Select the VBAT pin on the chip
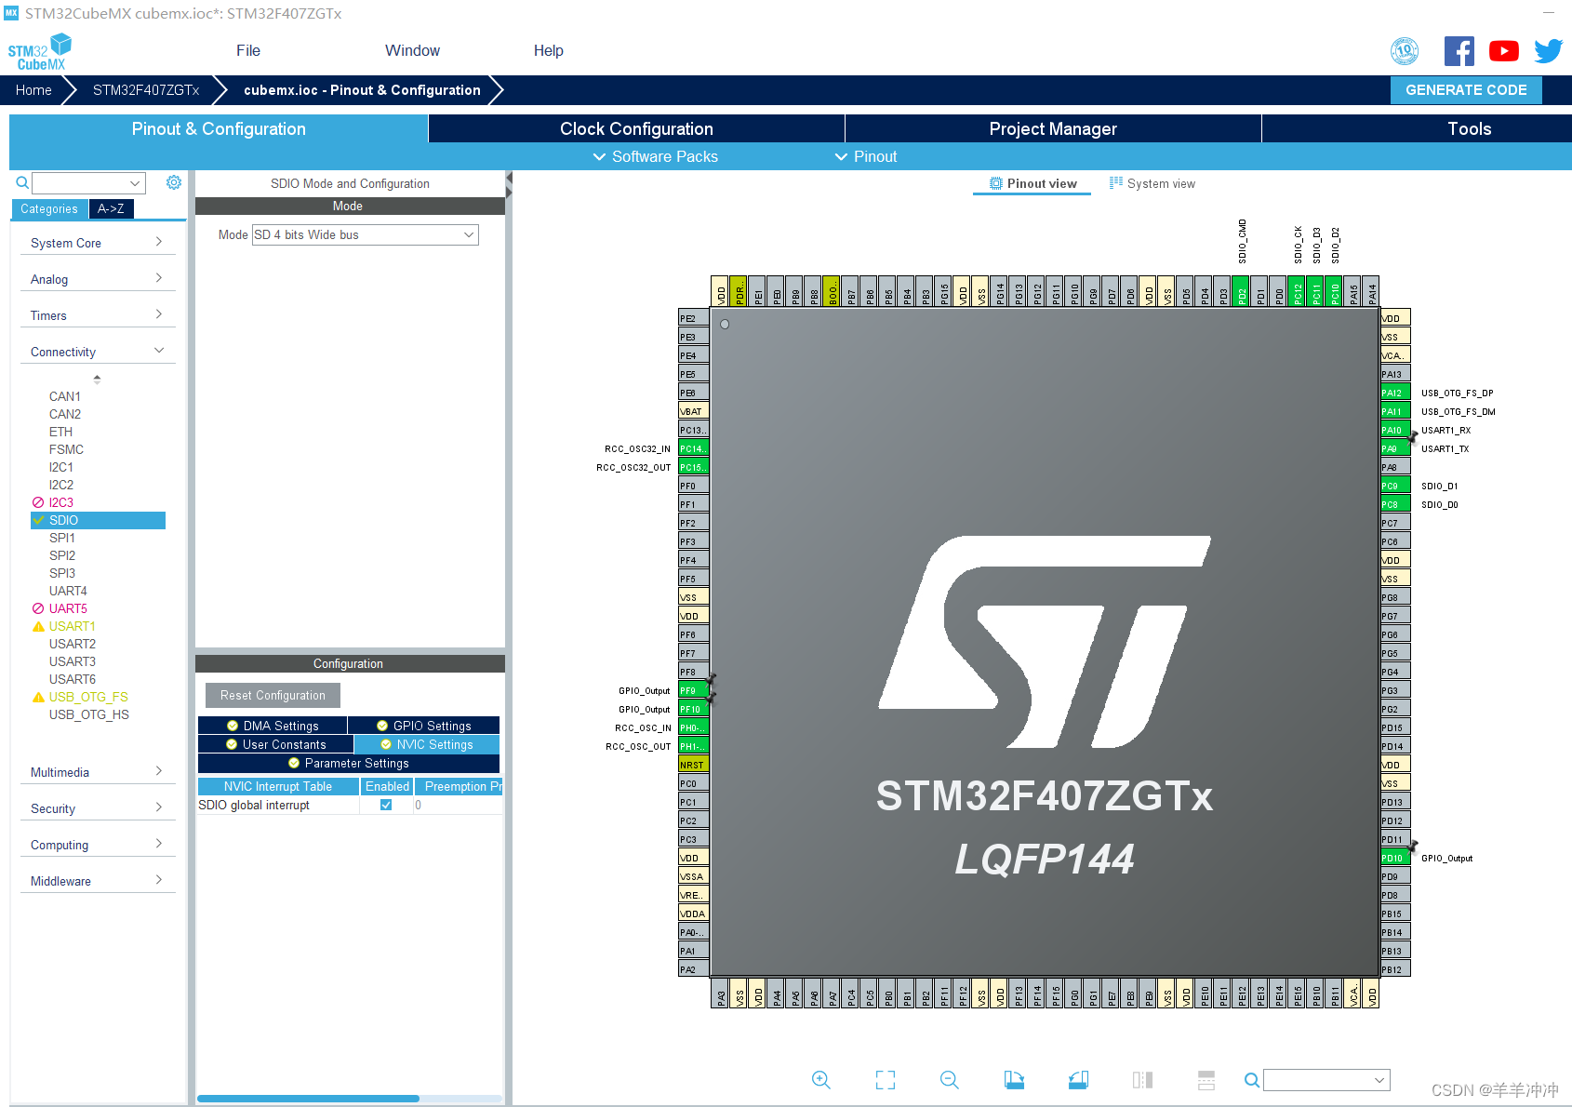The height and width of the screenshot is (1107, 1572). click(x=694, y=411)
